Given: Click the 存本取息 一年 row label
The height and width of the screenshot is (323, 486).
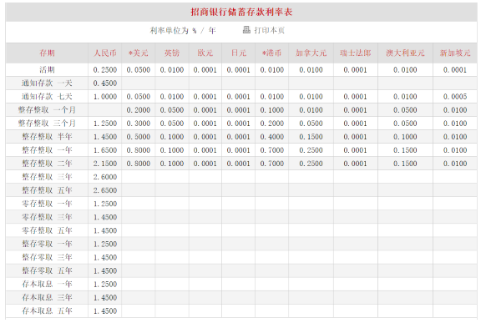Looking at the screenshot, I should [47, 284].
